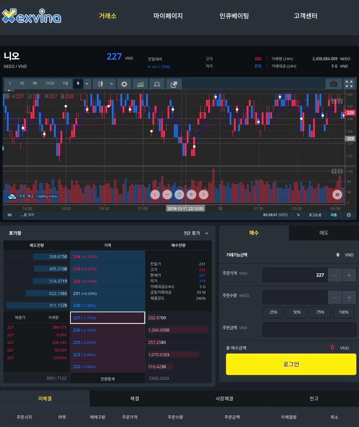This screenshot has width=359, height=427.
Task: Open candlestick chart type dropdown
Action: [112, 84]
